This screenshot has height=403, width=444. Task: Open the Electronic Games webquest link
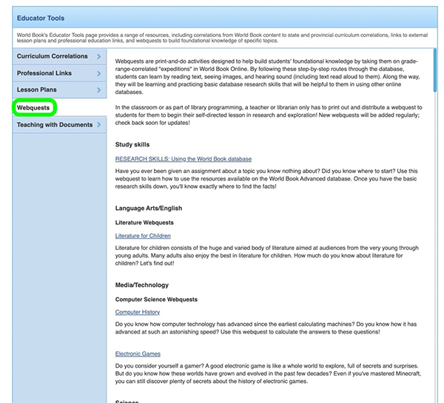pos(138,353)
